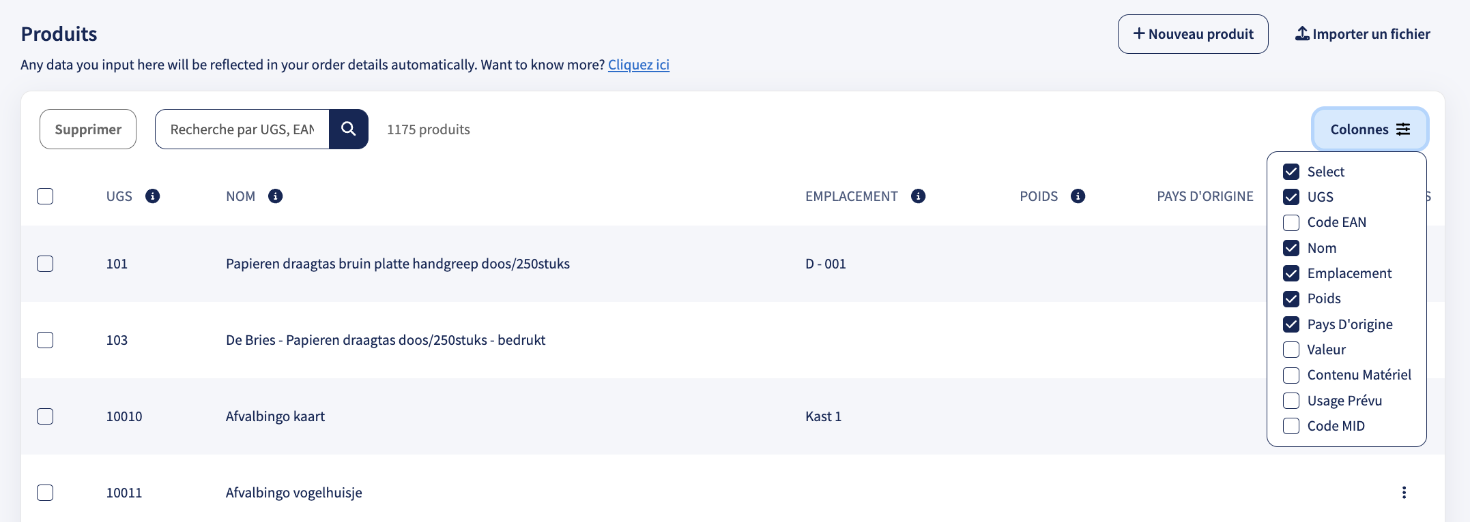
Task: Check the Usage Prévu column option
Action: [1291, 401]
